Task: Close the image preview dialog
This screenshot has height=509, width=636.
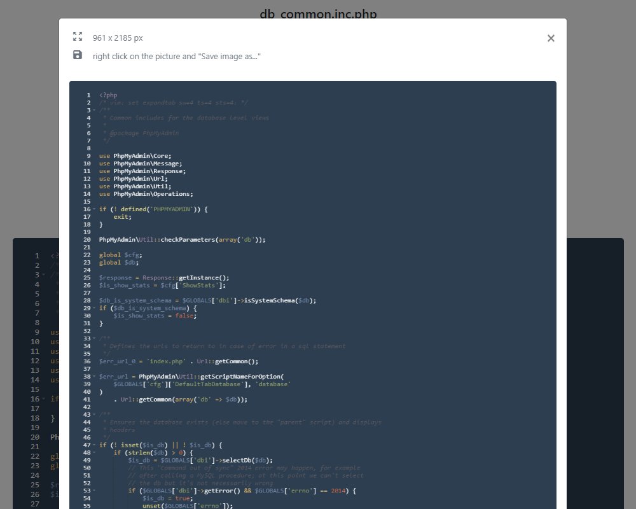Action: click(x=551, y=38)
